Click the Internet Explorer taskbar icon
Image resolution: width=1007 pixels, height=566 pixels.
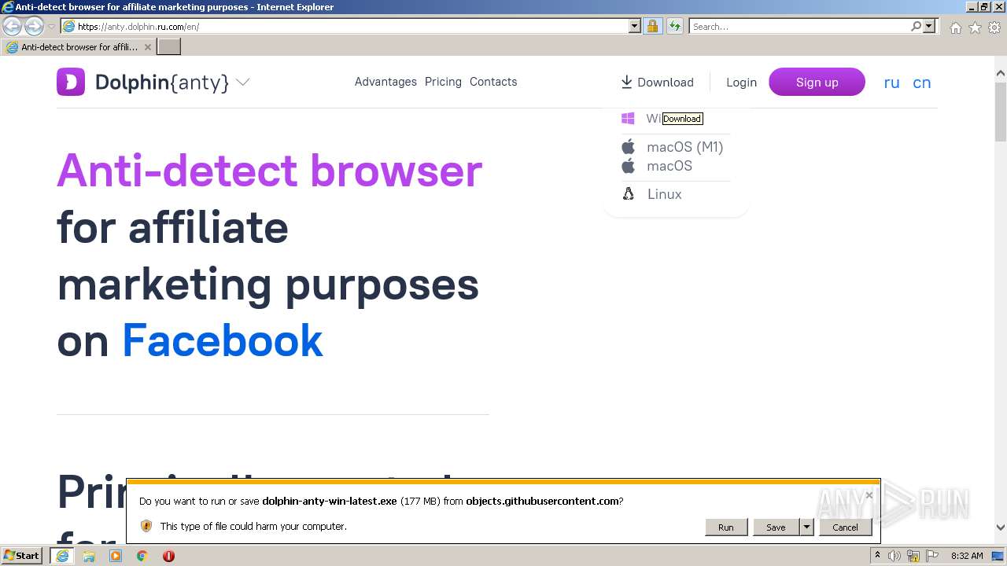click(x=62, y=556)
